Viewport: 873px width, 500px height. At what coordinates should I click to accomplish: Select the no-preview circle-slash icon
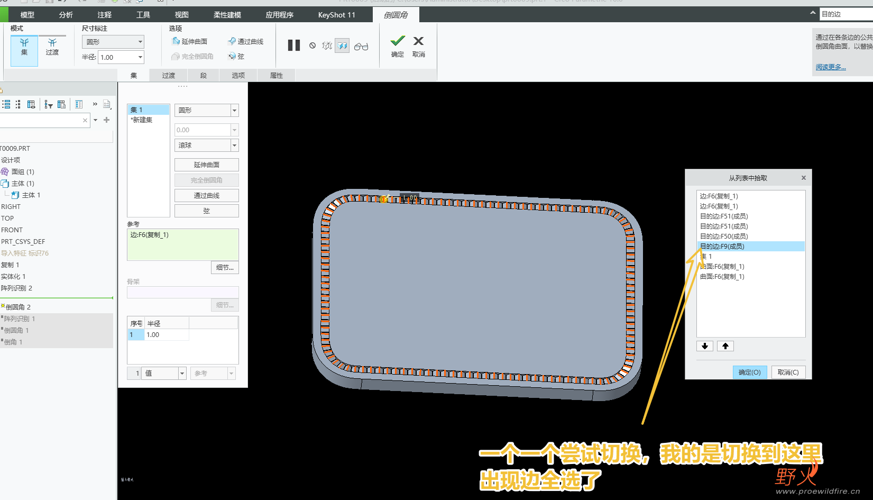313,46
